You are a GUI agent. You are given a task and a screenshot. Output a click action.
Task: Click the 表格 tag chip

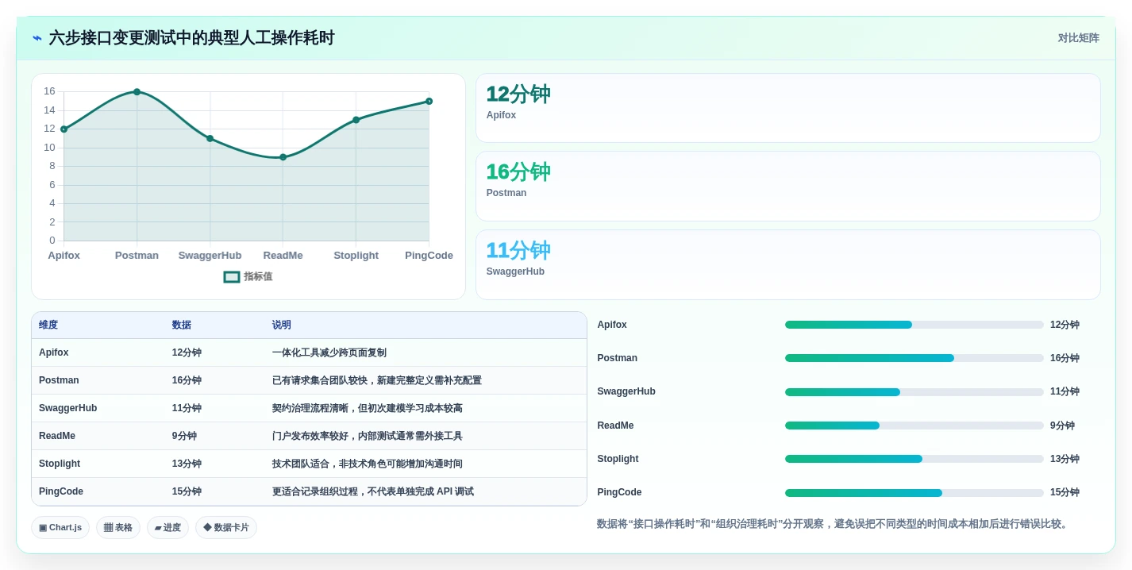click(x=118, y=528)
